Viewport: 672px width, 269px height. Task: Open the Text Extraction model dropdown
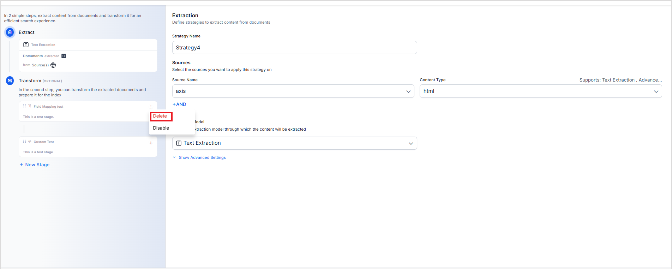[294, 143]
